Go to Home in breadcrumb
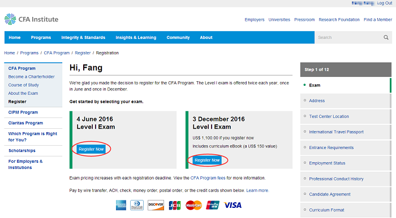 (x=10, y=53)
